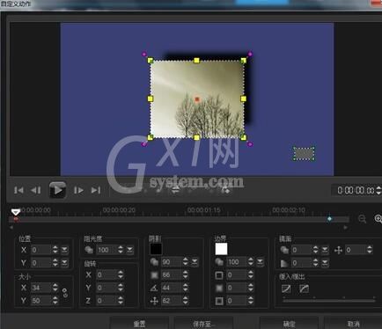Toggle the ease out curve button

click(x=304, y=289)
